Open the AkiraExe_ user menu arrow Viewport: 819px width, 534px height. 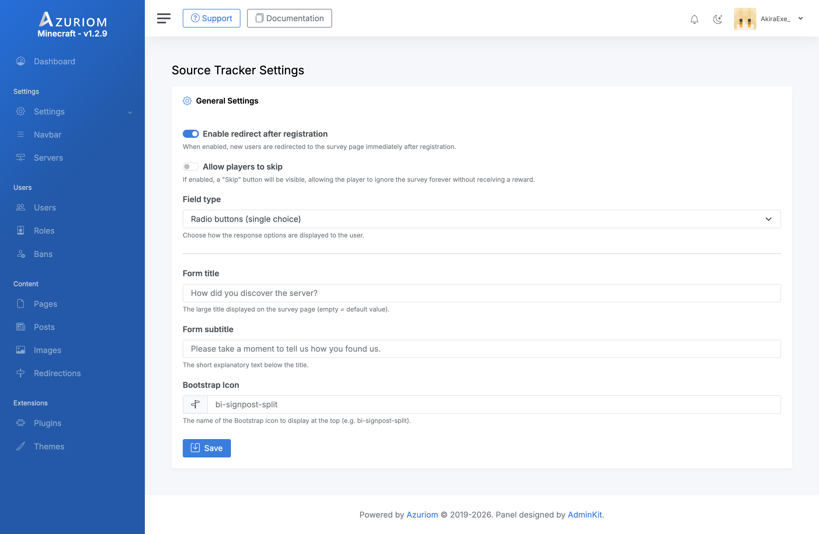pyautogui.click(x=800, y=19)
